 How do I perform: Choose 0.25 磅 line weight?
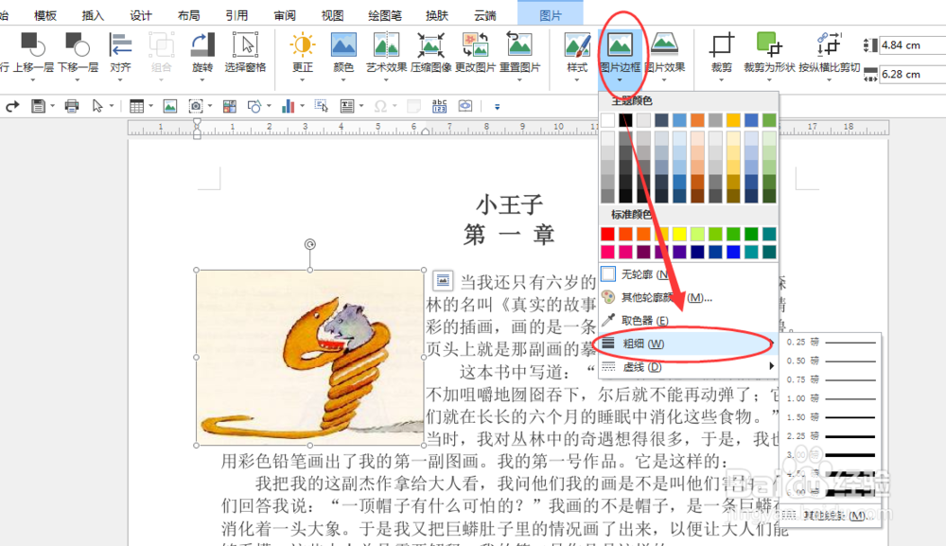[x=831, y=343]
